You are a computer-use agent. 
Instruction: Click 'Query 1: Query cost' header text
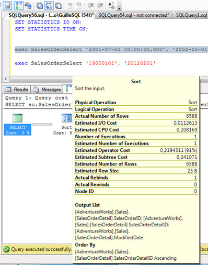(37, 98)
